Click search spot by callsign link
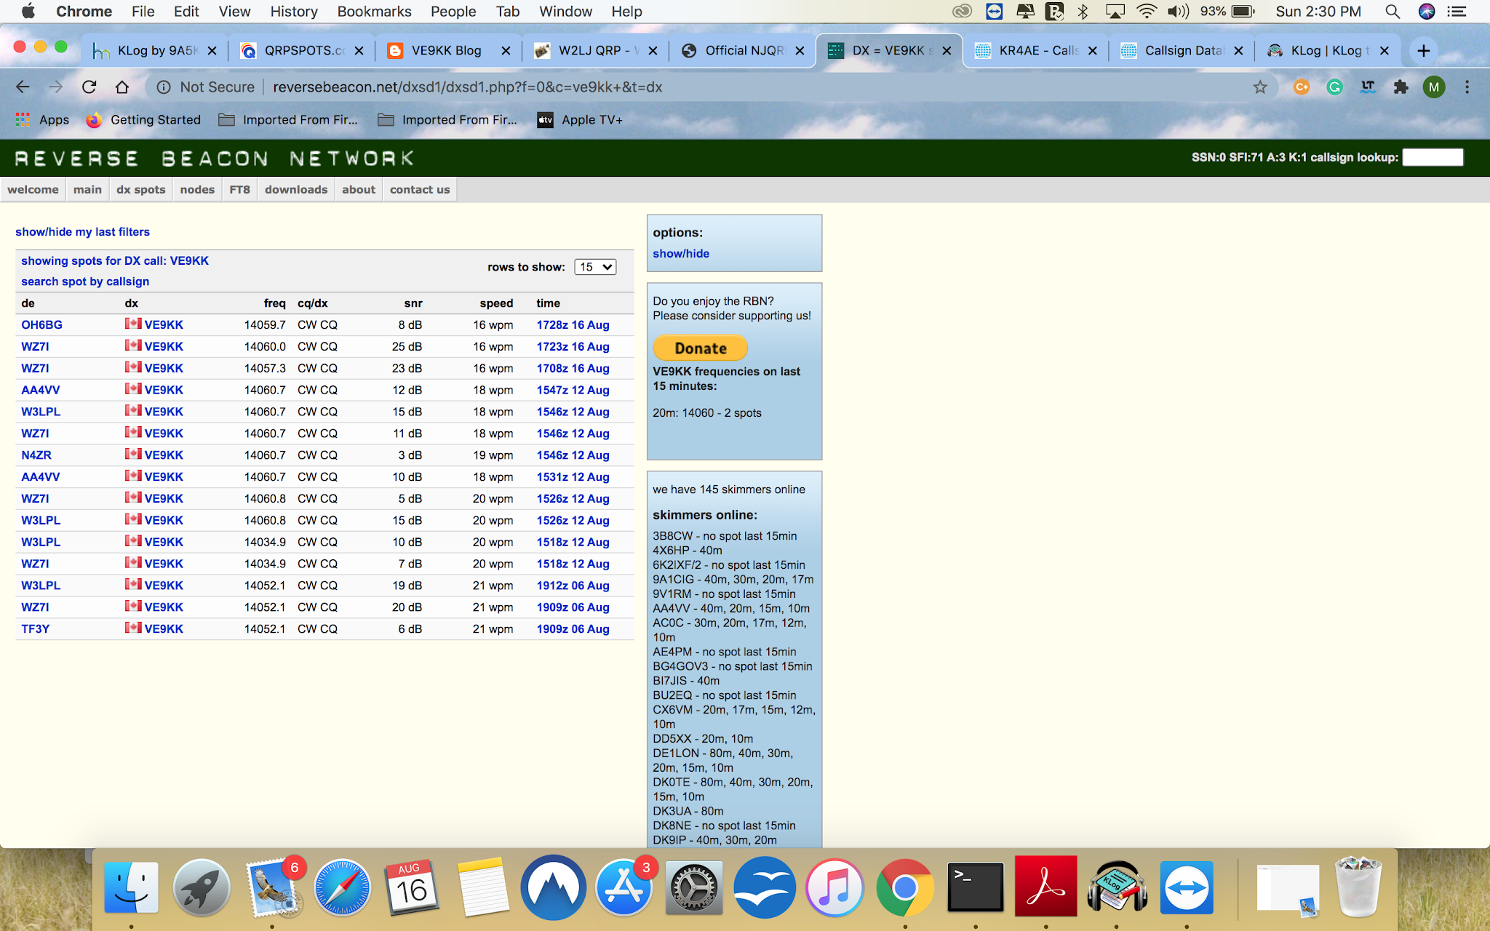 click(x=85, y=281)
